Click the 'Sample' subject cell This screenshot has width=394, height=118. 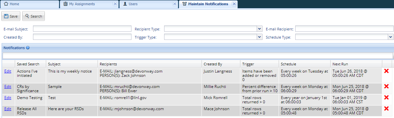point(72,89)
